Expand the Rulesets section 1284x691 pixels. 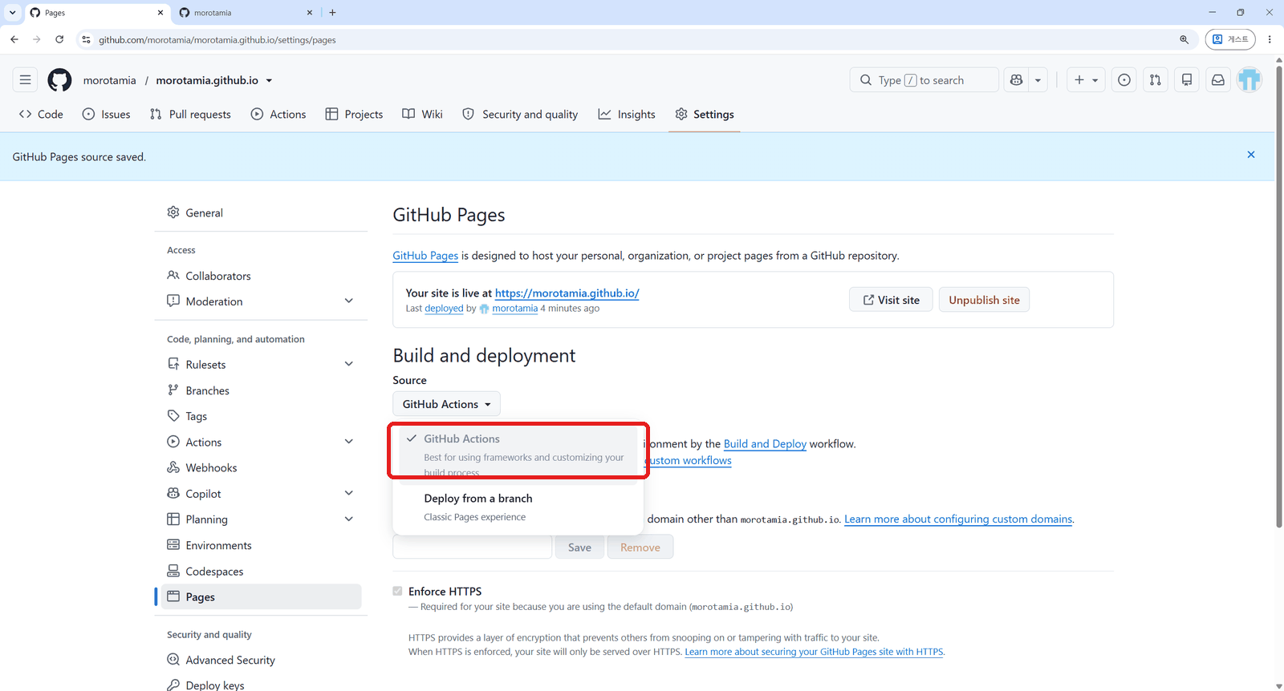tap(349, 364)
